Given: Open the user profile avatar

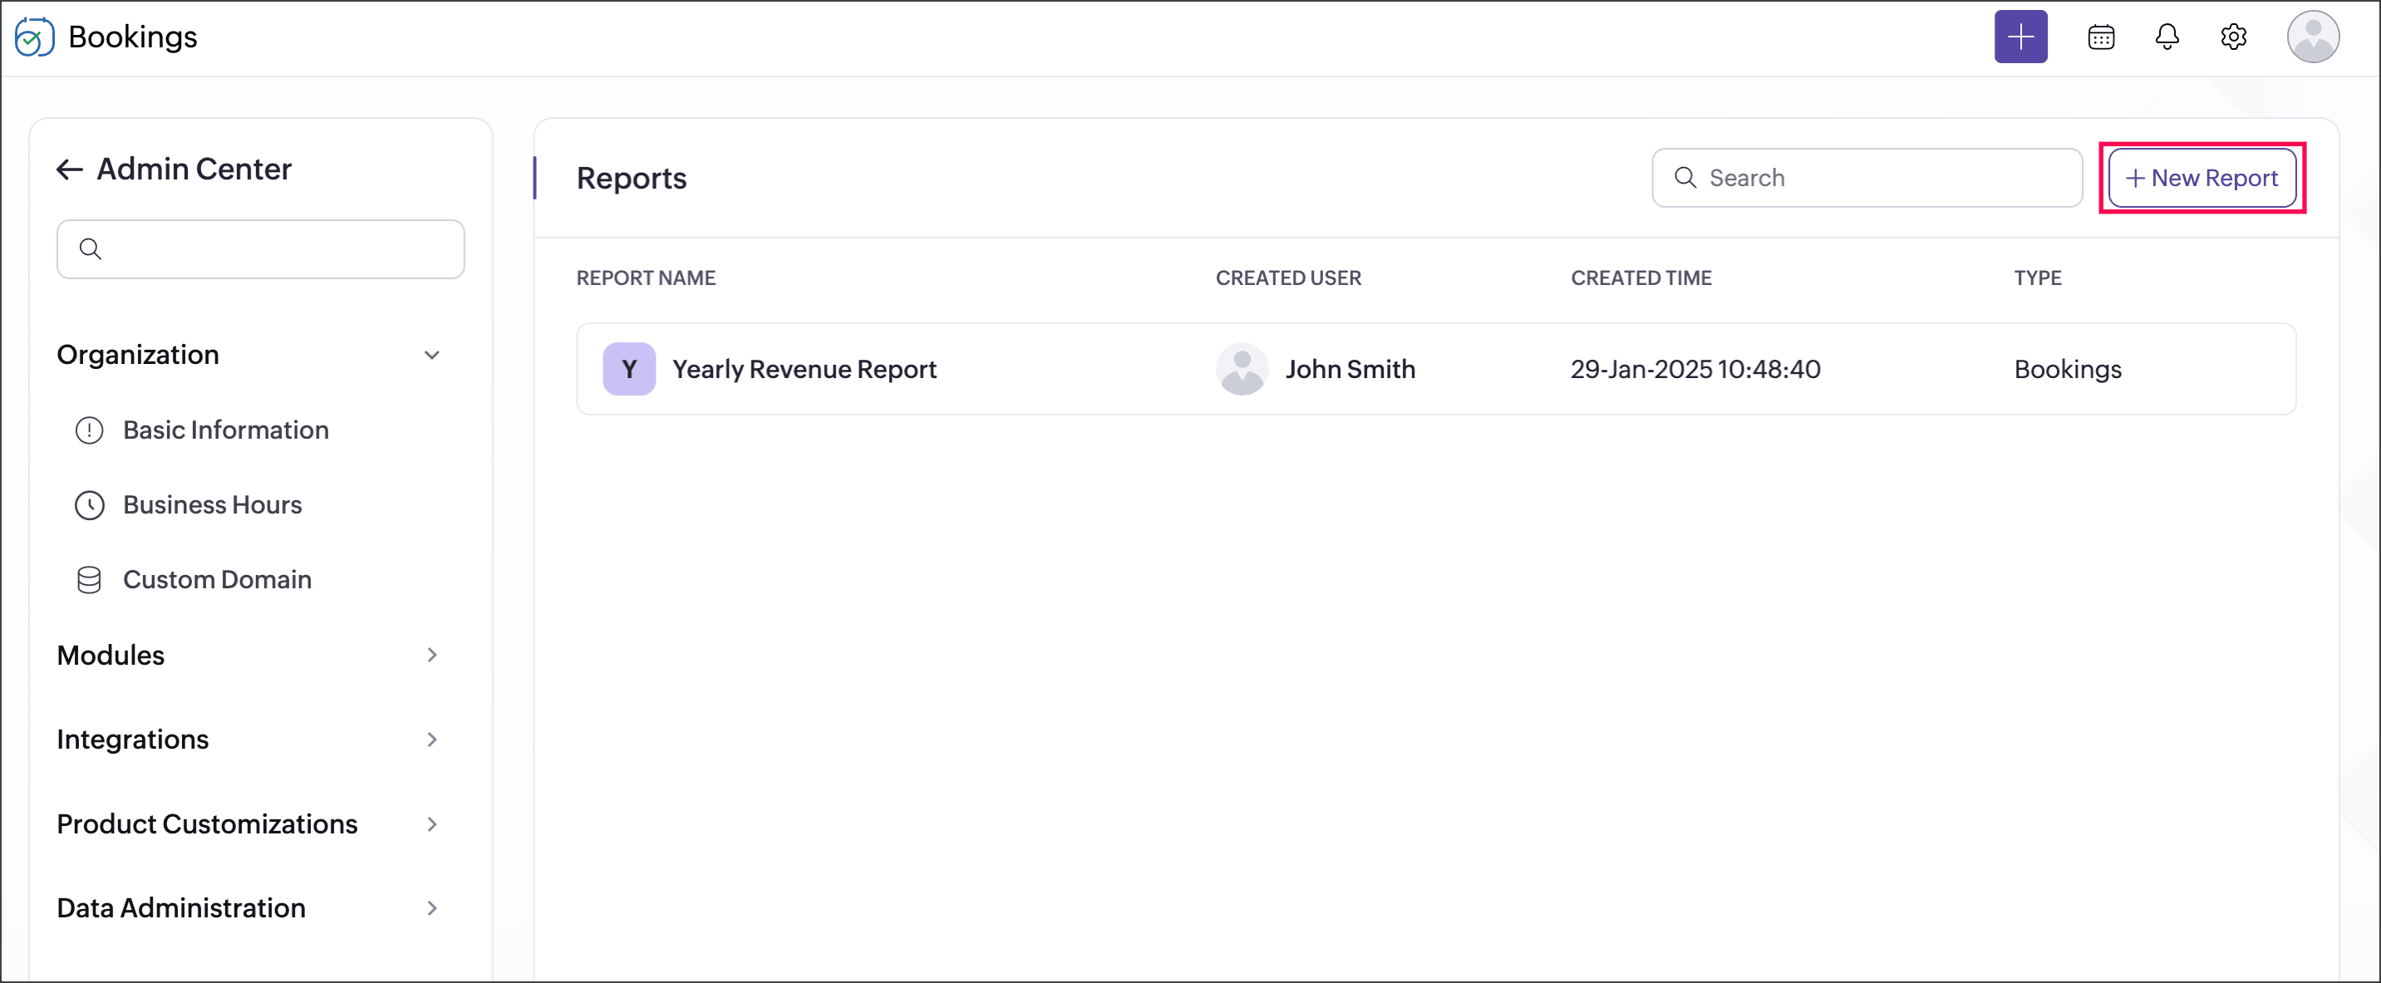Looking at the screenshot, I should [2313, 37].
